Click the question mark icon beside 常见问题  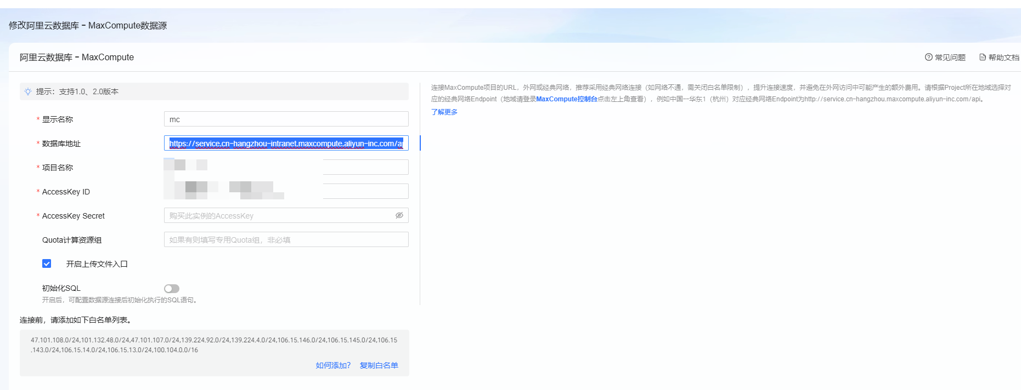(928, 57)
